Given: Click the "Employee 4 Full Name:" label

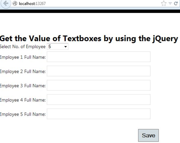Looking at the screenshot, I should pyautogui.click(x=23, y=100).
